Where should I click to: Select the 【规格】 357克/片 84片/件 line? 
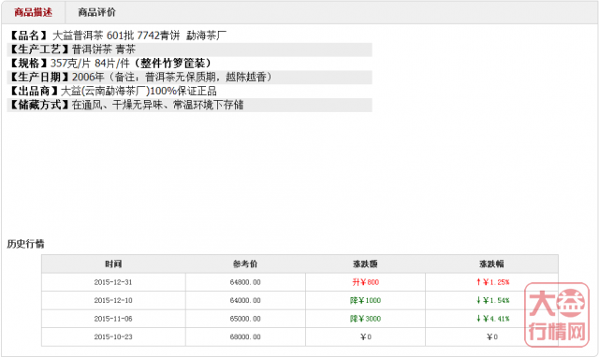click(110, 63)
